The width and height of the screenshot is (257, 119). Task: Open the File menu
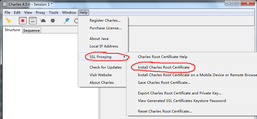click(x=7, y=13)
